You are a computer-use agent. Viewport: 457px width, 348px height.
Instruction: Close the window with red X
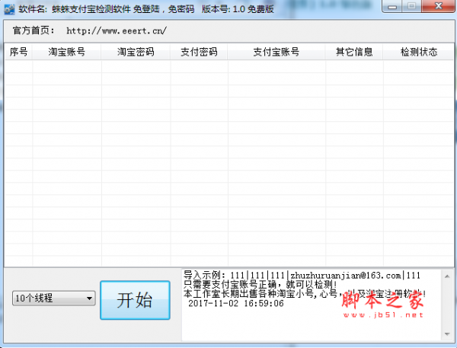pos(439,6)
